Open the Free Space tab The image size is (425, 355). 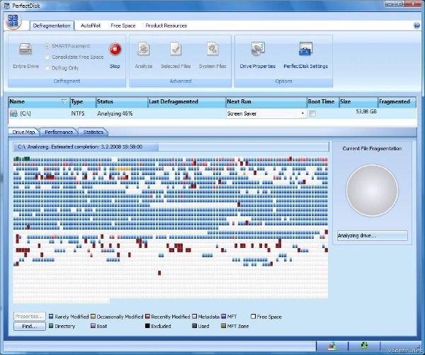tap(123, 26)
